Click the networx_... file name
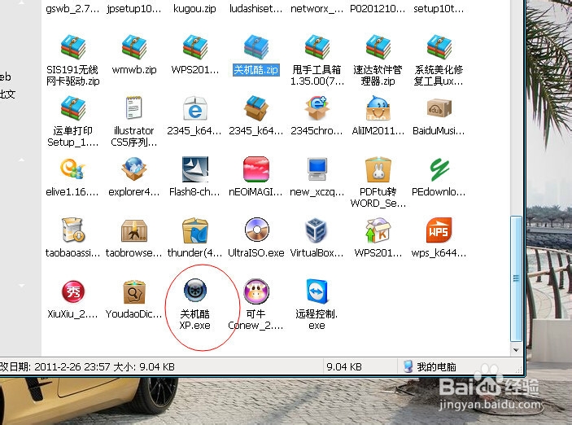 317,9
